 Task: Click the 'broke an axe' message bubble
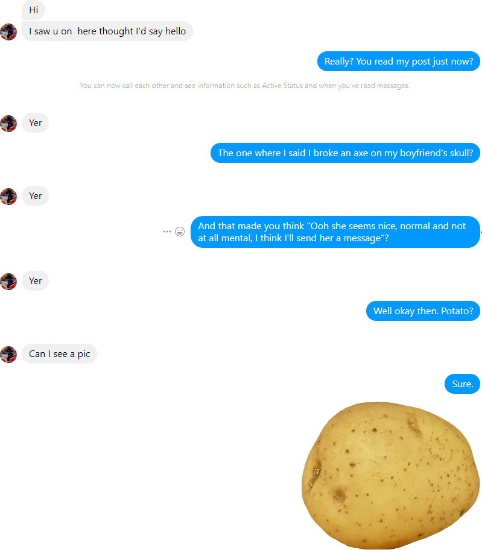click(345, 153)
